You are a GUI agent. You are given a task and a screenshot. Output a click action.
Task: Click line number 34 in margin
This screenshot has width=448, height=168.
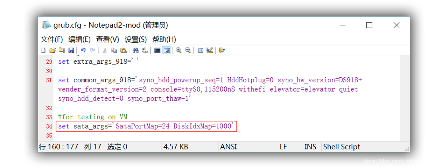[x=49, y=126]
